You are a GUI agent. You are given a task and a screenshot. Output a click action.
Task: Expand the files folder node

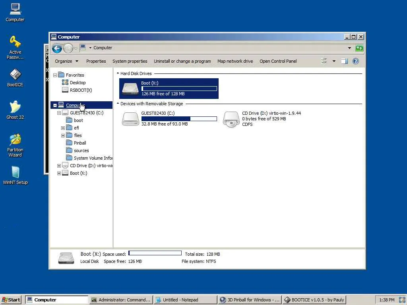coord(63,135)
